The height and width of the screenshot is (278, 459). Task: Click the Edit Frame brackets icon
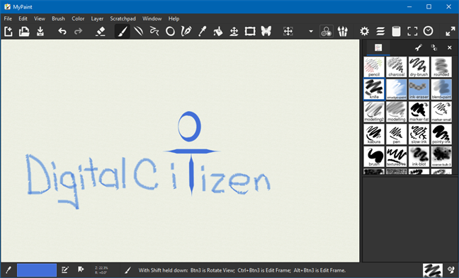412,31
